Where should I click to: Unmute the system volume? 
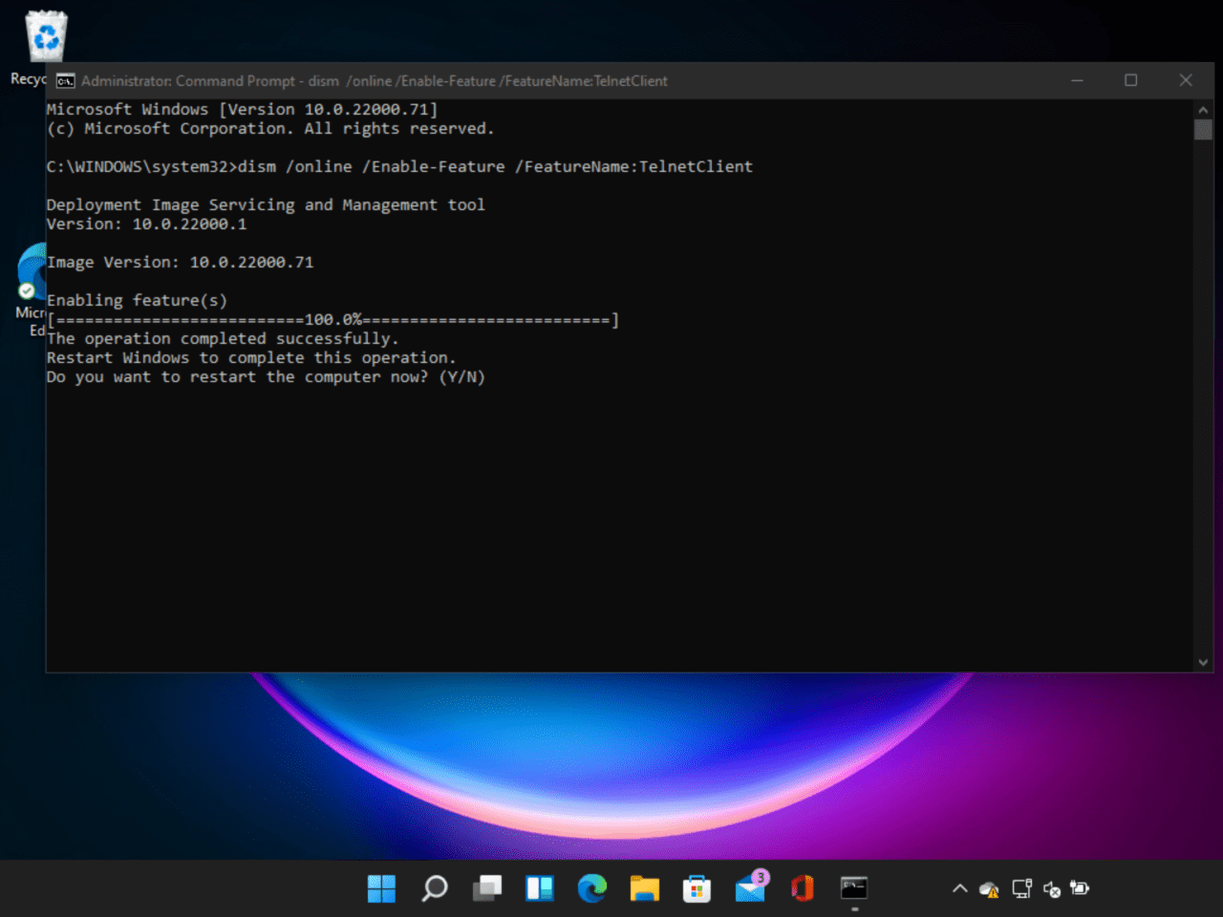(1052, 888)
